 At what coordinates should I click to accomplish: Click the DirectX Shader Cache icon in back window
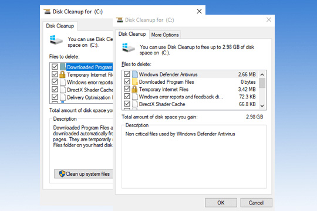pos(63,90)
